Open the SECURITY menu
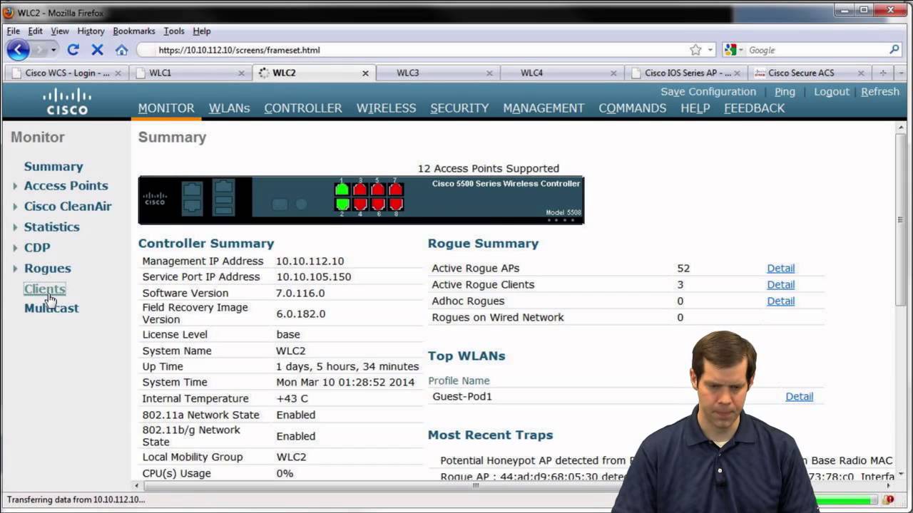913x513 pixels. [459, 108]
